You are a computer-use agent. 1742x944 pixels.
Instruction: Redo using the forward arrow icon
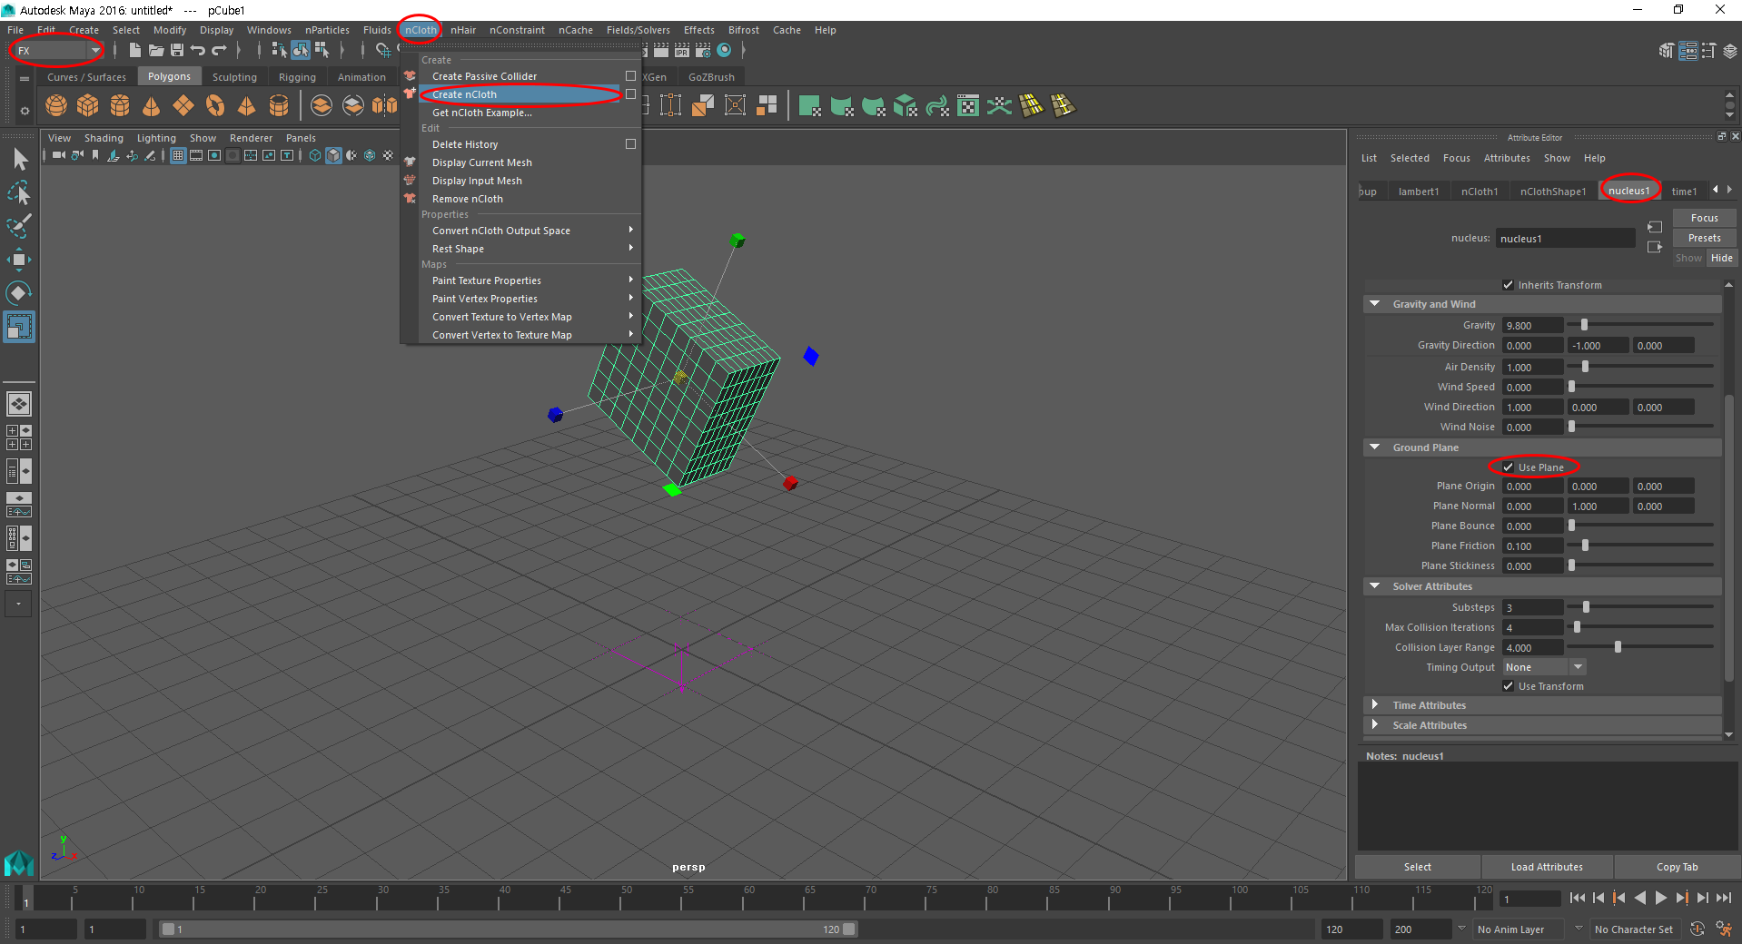point(219,51)
